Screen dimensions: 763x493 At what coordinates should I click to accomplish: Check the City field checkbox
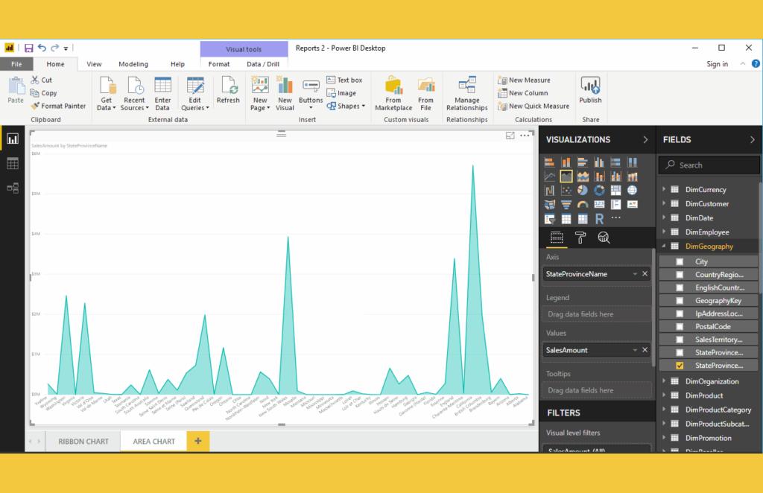point(680,261)
